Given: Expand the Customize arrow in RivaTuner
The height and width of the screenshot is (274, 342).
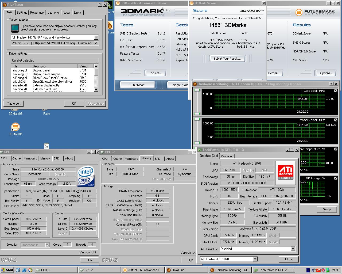Looking at the screenshot, I should [x=96, y=43].
